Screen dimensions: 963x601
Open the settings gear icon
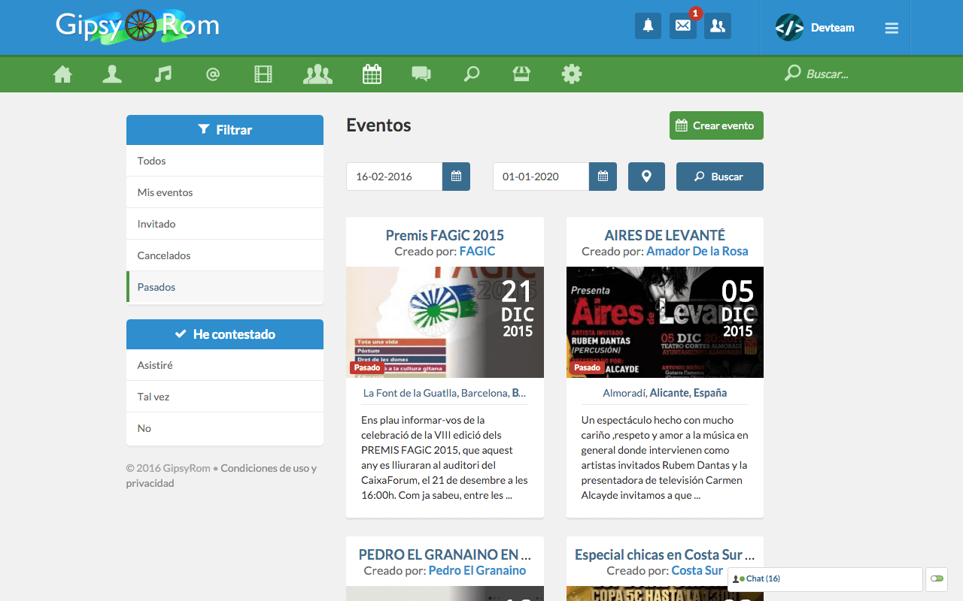click(571, 74)
